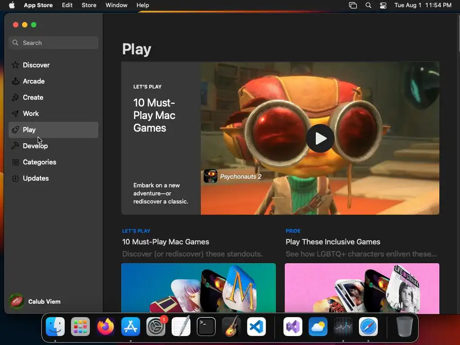This screenshot has height=345, width=460.
Task: Open the Help menu
Action: (142, 5)
